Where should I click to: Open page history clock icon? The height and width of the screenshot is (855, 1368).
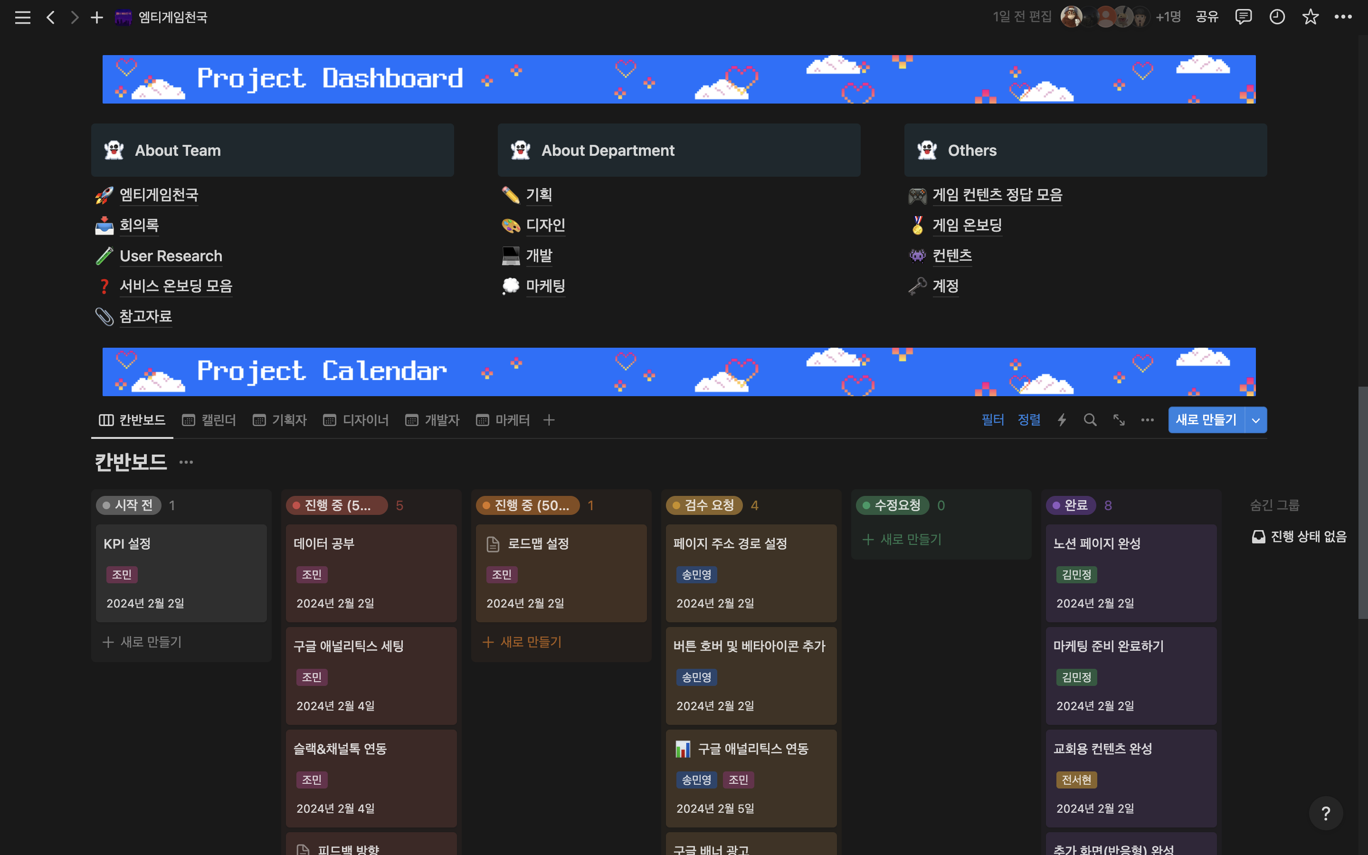1277,17
